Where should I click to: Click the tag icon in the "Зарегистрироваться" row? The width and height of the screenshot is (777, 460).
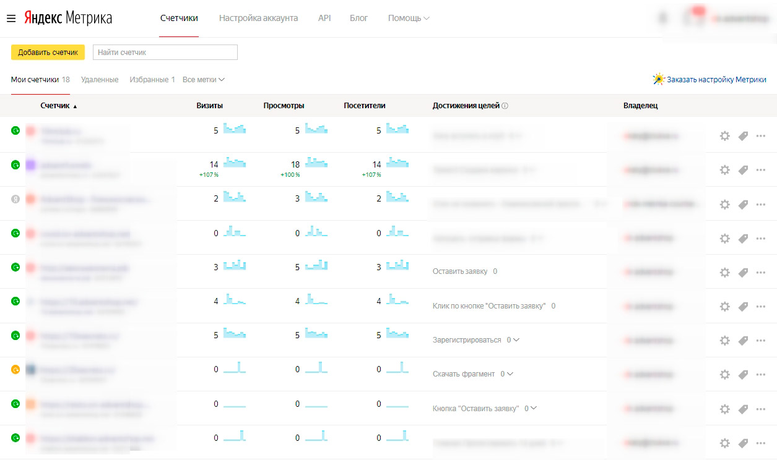(743, 340)
